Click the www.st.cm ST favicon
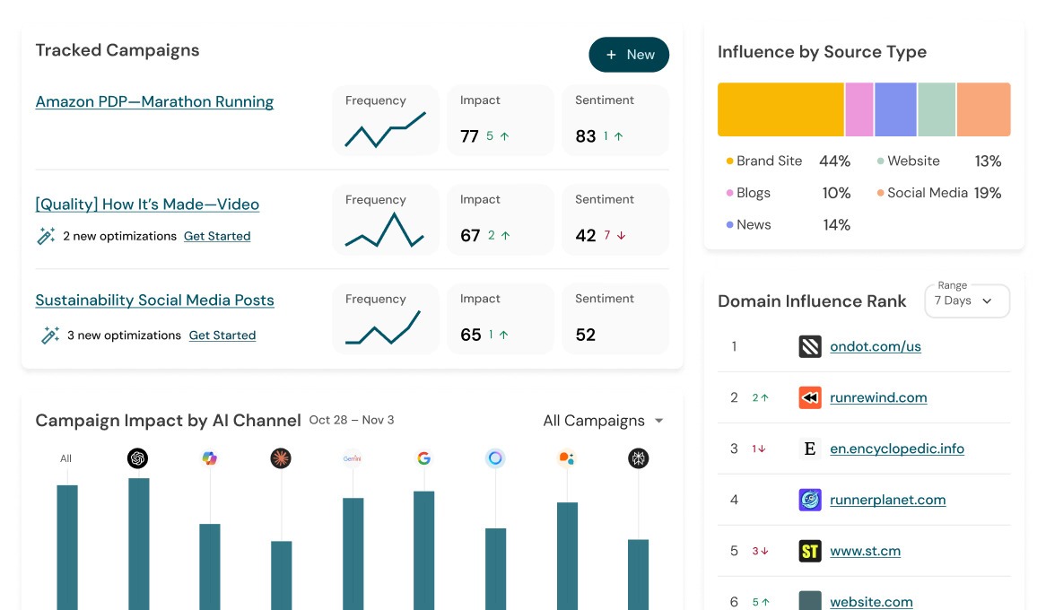 coord(810,552)
